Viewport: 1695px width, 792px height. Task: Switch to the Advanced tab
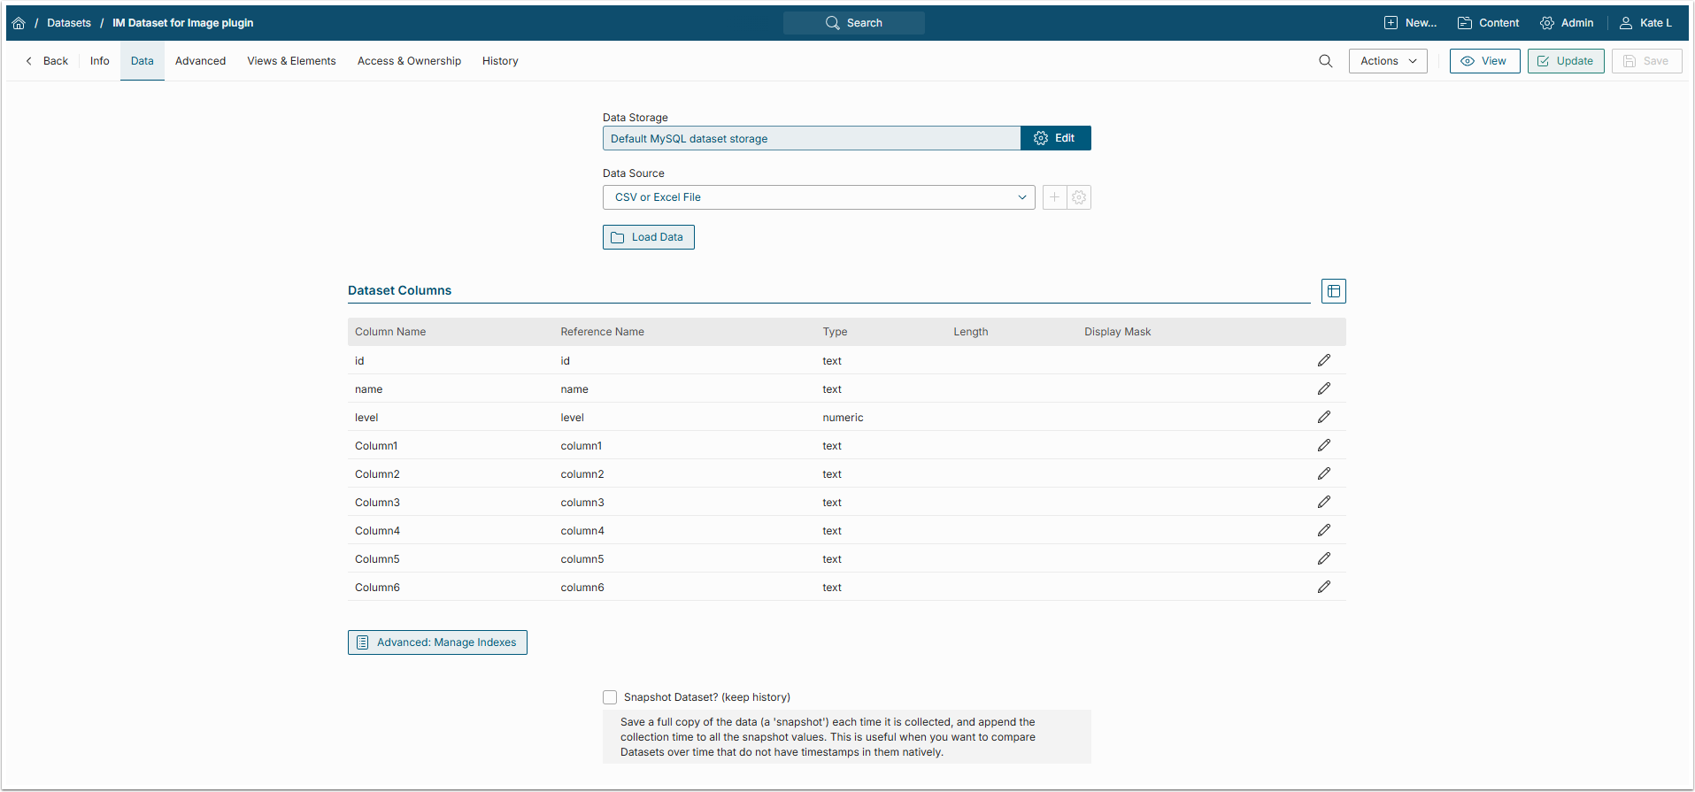(x=200, y=61)
